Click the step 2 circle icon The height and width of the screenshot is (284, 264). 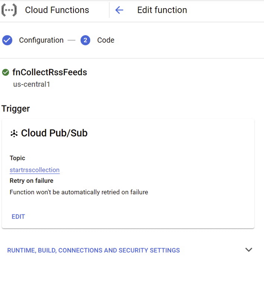click(x=85, y=40)
